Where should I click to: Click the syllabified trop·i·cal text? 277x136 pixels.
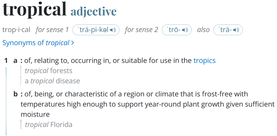tap(16, 30)
